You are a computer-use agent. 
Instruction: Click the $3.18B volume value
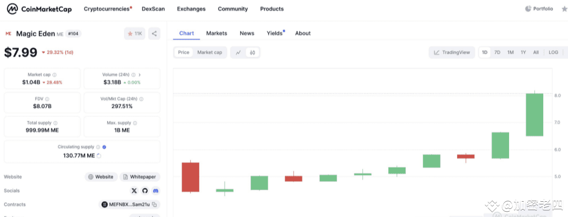click(113, 82)
